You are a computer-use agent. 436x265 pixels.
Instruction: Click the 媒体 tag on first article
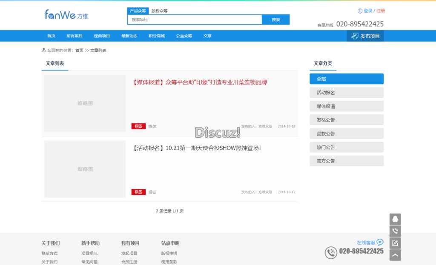[x=152, y=127]
